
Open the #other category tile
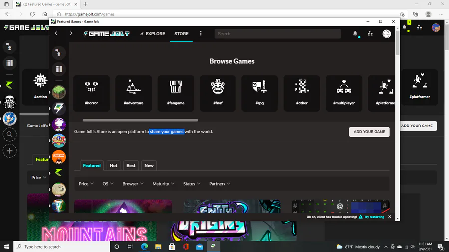[x=302, y=93]
